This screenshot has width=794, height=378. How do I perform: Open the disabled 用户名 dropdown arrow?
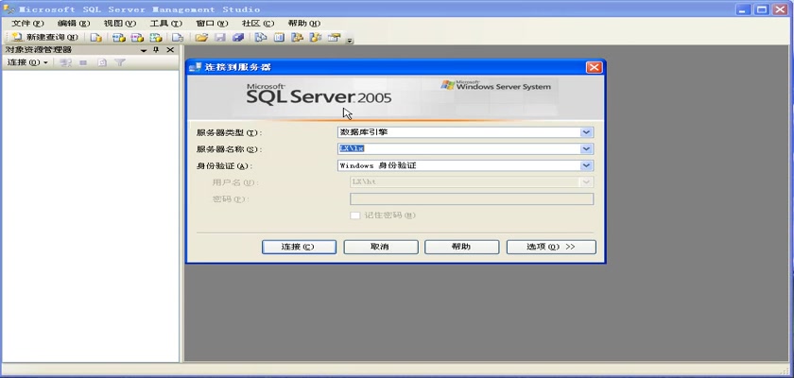point(586,182)
